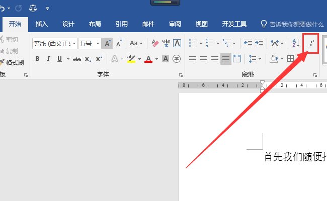This screenshot has width=327, height=201.
Task: Toggle bold formatting
Action: (37, 59)
